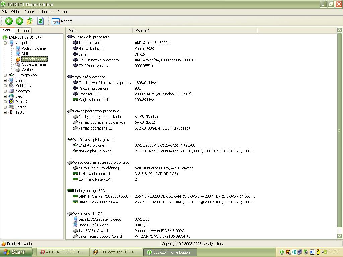Select the Przetaktowanie flame icon in tree

pyautogui.click(x=18, y=59)
